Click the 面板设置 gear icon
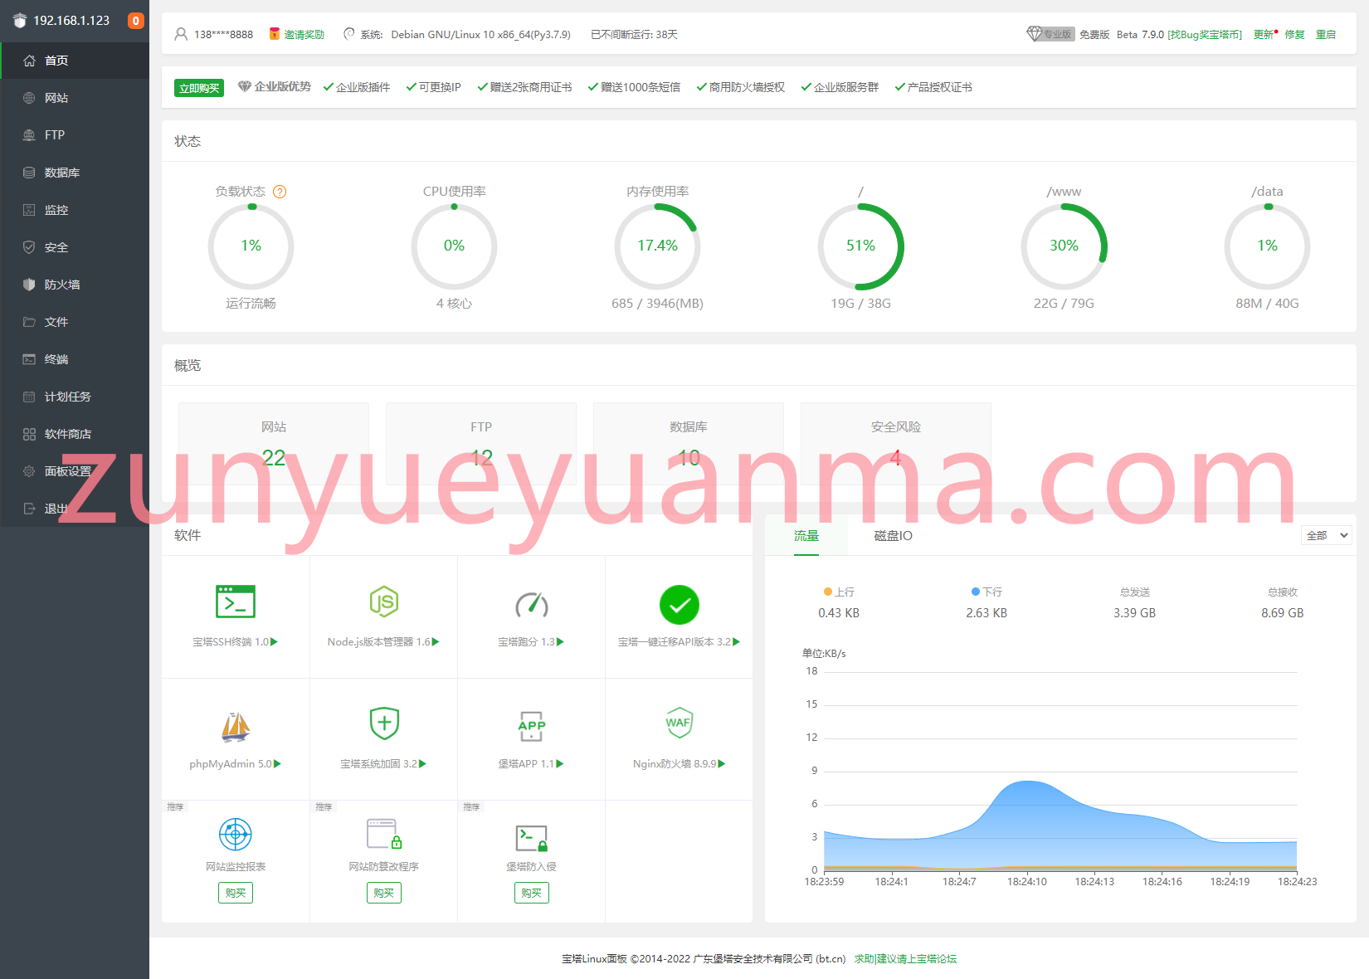 click(x=29, y=471)
